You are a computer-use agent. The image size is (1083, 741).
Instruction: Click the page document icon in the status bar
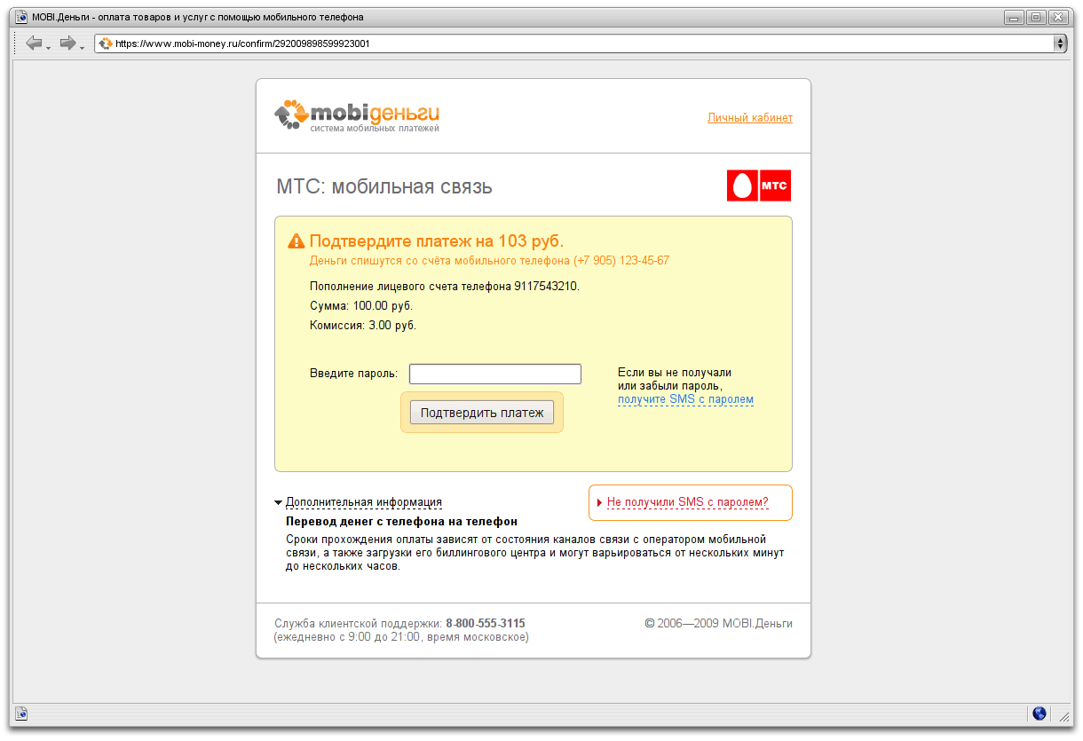coord(21,713)
